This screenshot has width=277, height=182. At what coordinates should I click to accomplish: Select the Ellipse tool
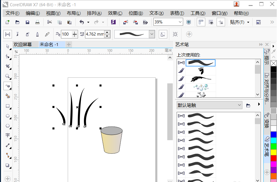pos(7,116)
